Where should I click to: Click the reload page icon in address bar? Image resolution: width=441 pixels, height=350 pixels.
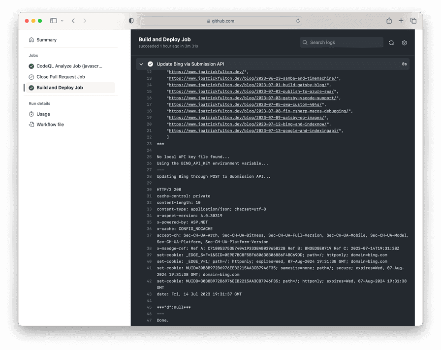click(x=298, y=21)
